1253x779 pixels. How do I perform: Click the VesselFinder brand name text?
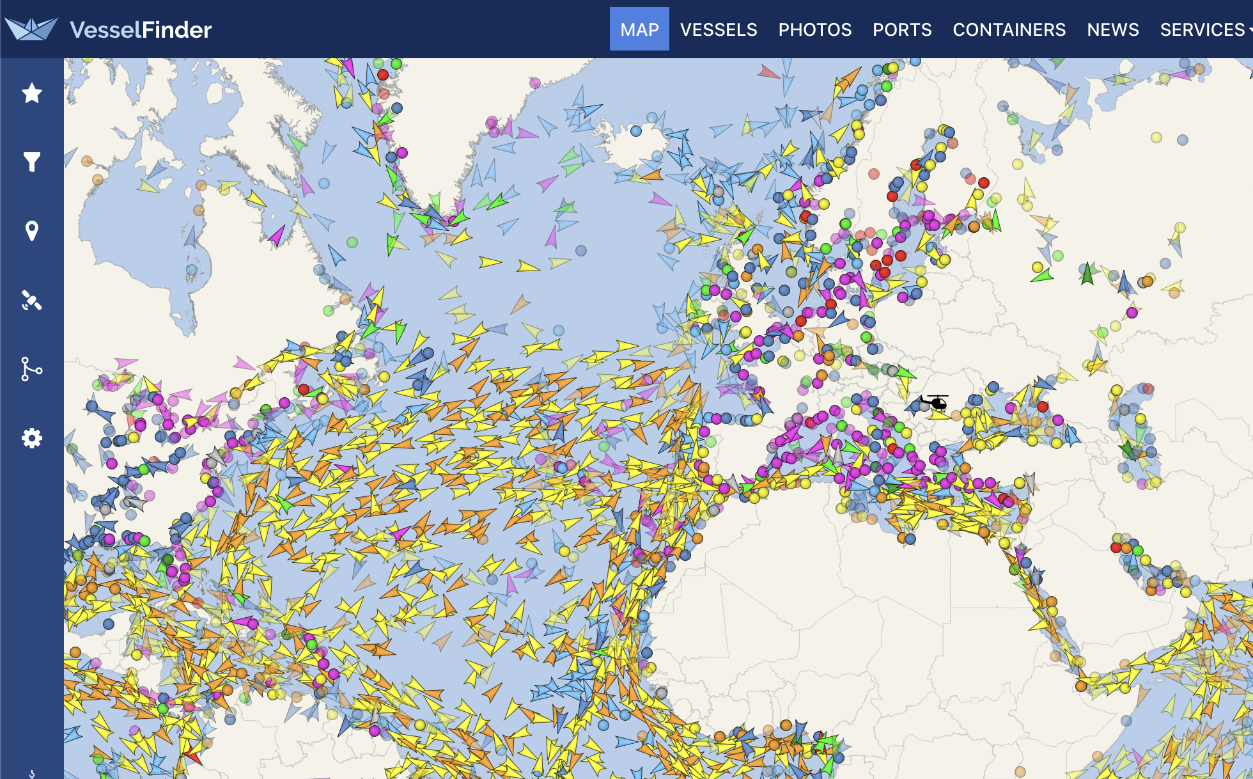(141, 29)
